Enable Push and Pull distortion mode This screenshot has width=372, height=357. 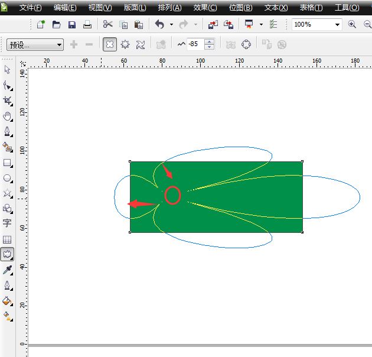(x=110, y=45)
